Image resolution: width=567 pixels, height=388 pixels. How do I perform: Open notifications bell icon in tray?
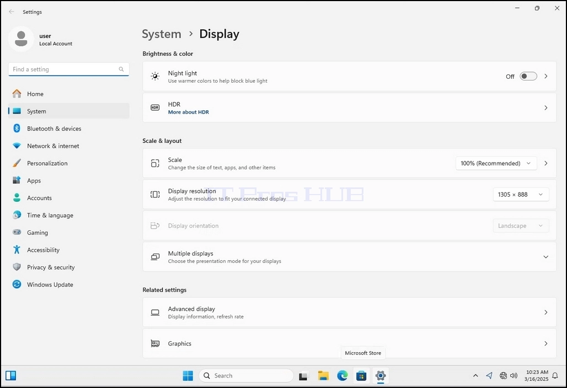pyautogui.click(x=555, y=376)
